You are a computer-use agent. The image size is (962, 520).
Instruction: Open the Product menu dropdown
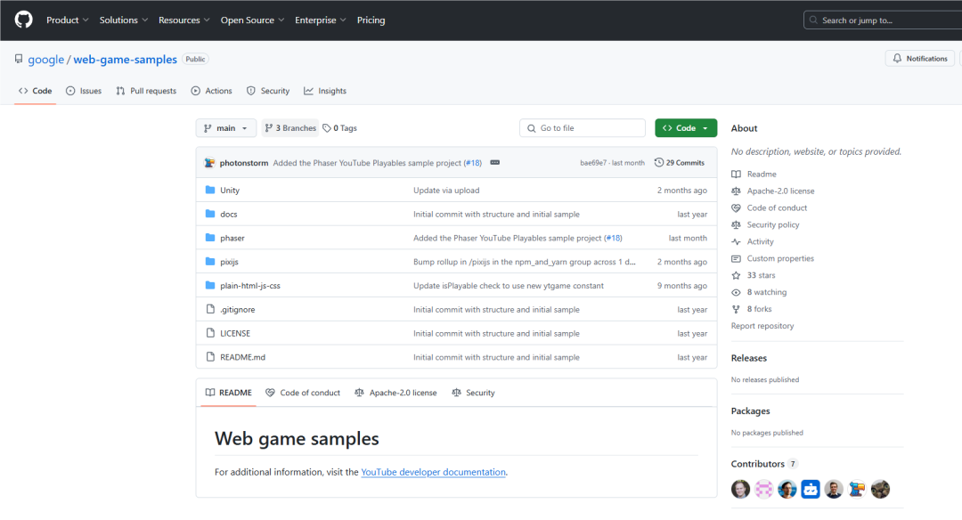(x=68, y=20)
